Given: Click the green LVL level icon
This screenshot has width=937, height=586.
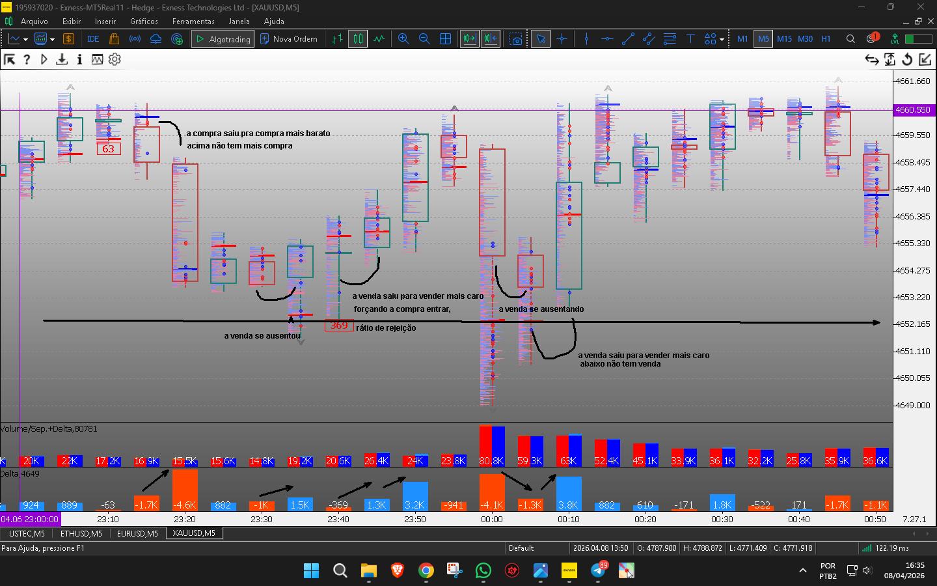Looking at the screenshot, I should coord(895,39).
